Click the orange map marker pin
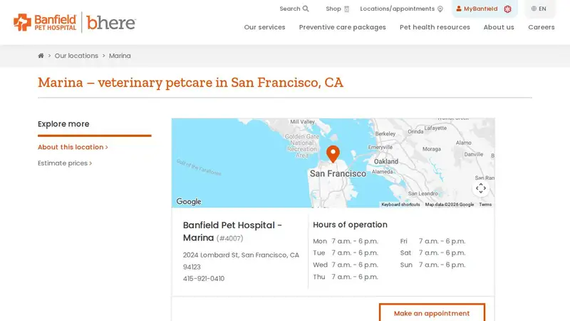The width and height of the screenshot is (570, 321). click(x=333, y=153)
